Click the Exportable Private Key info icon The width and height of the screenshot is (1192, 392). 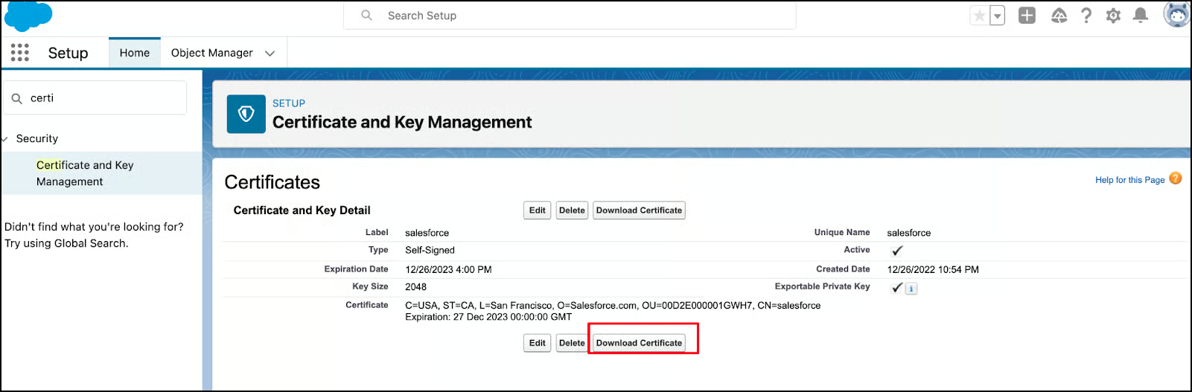[x=911, y=289]
